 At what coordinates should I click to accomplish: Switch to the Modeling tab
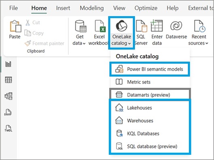click(92, 8)
